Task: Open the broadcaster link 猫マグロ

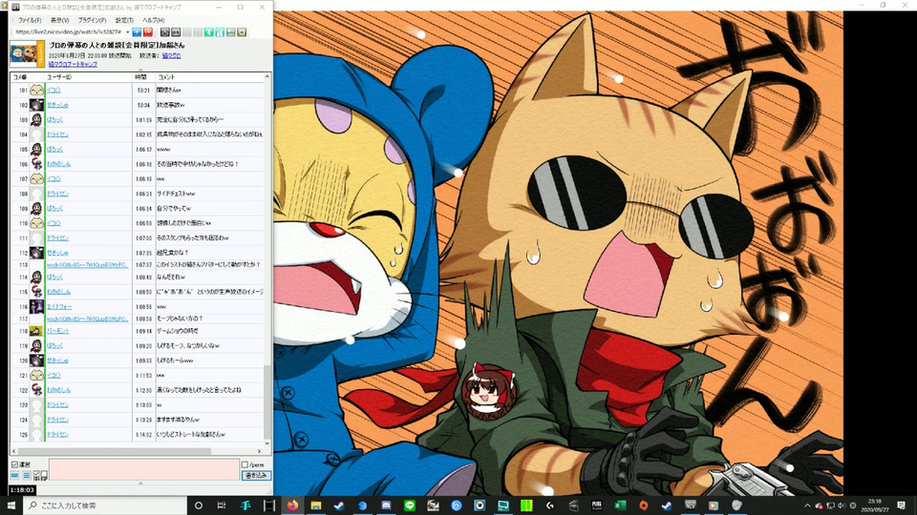Action: 171,55
